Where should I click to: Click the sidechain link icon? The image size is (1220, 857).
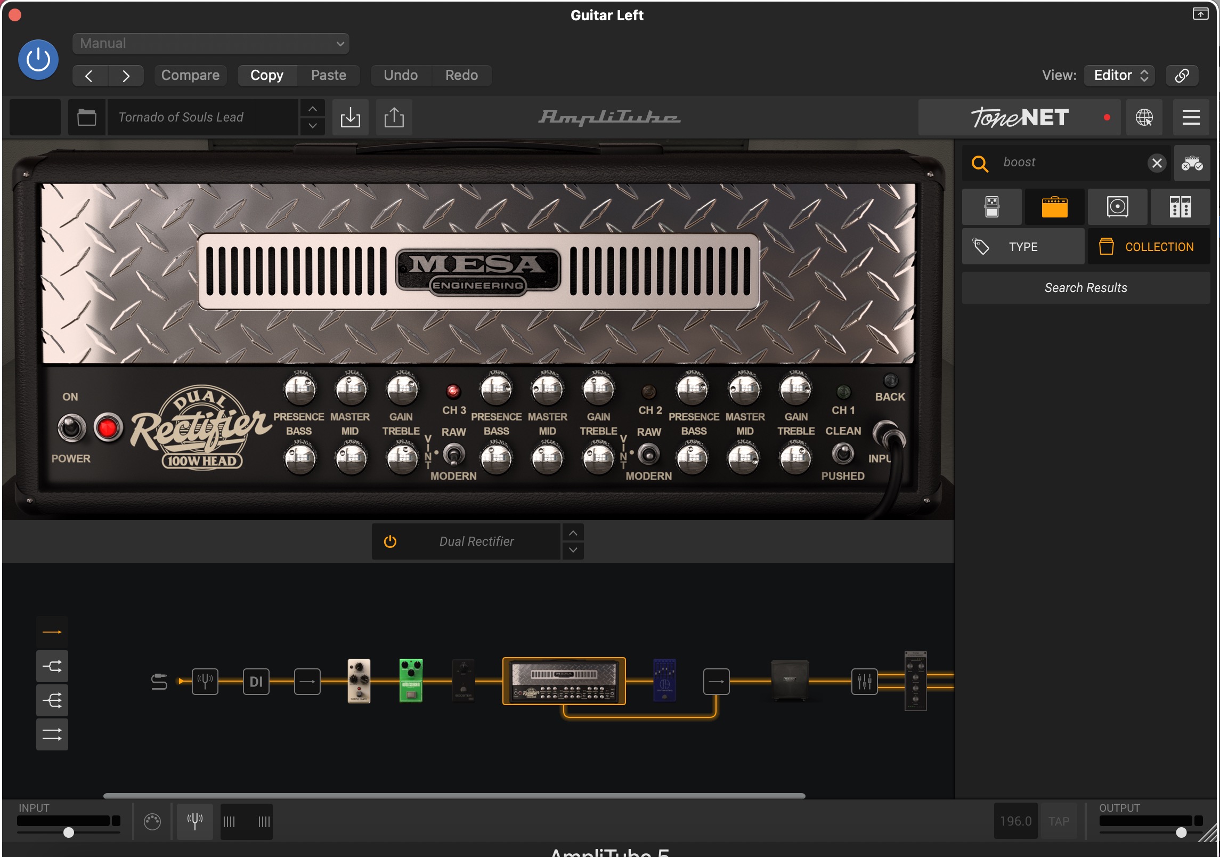click(1182, 76)
